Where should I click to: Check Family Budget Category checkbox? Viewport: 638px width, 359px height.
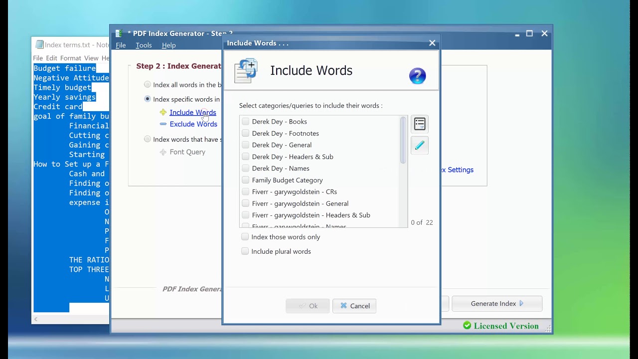point(245,180)
